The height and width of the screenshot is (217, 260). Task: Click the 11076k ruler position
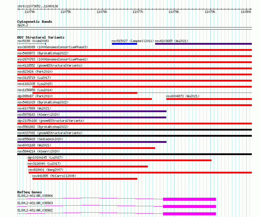coord(102,12)
